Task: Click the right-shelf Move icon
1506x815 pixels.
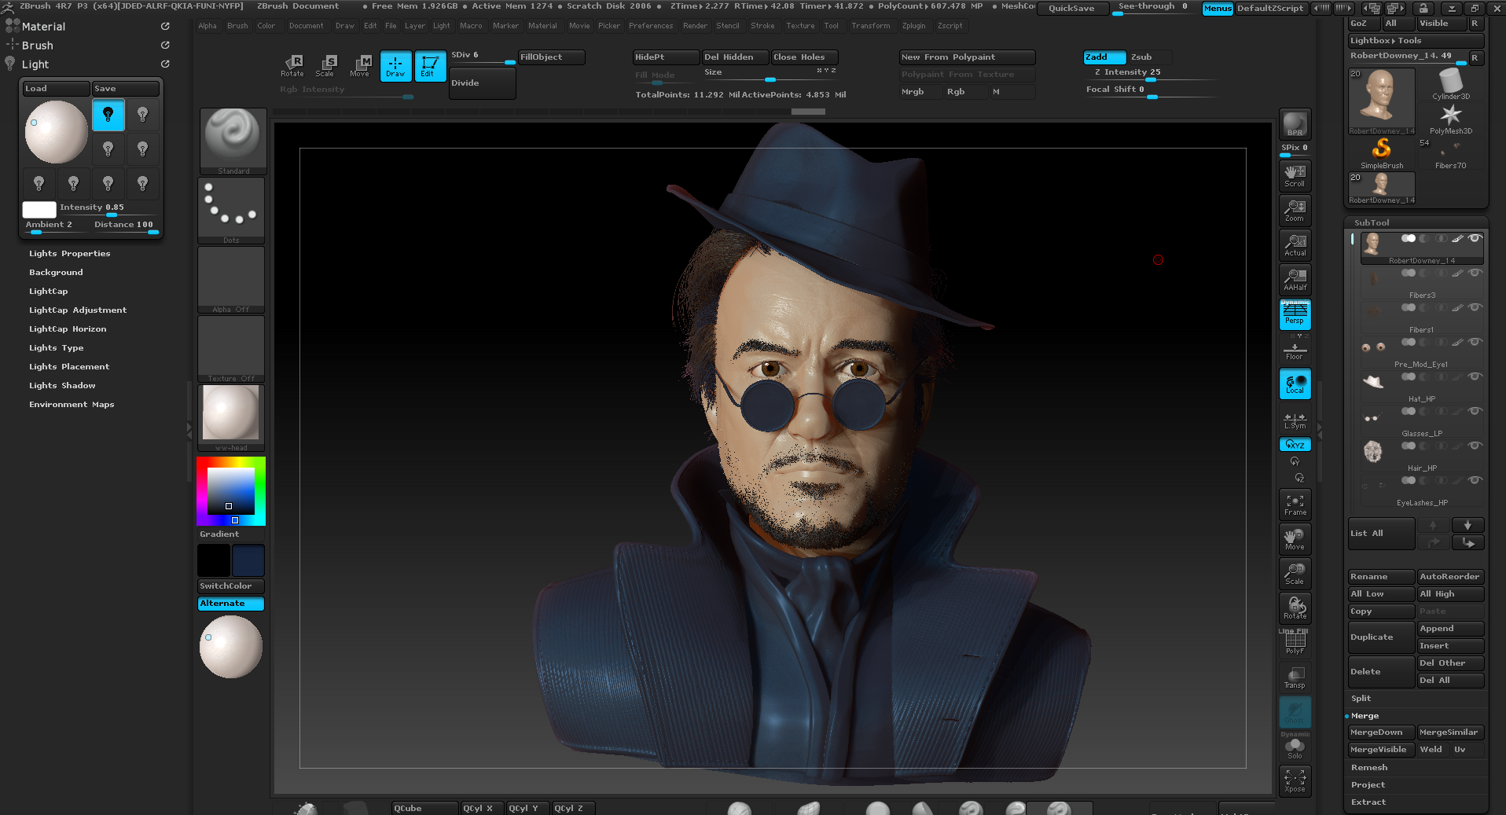Action: pyautogui.click(x=1295, y=539)
